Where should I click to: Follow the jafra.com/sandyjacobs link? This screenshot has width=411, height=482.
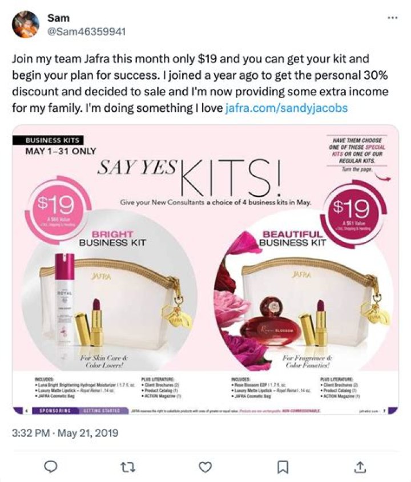point(287,108)
